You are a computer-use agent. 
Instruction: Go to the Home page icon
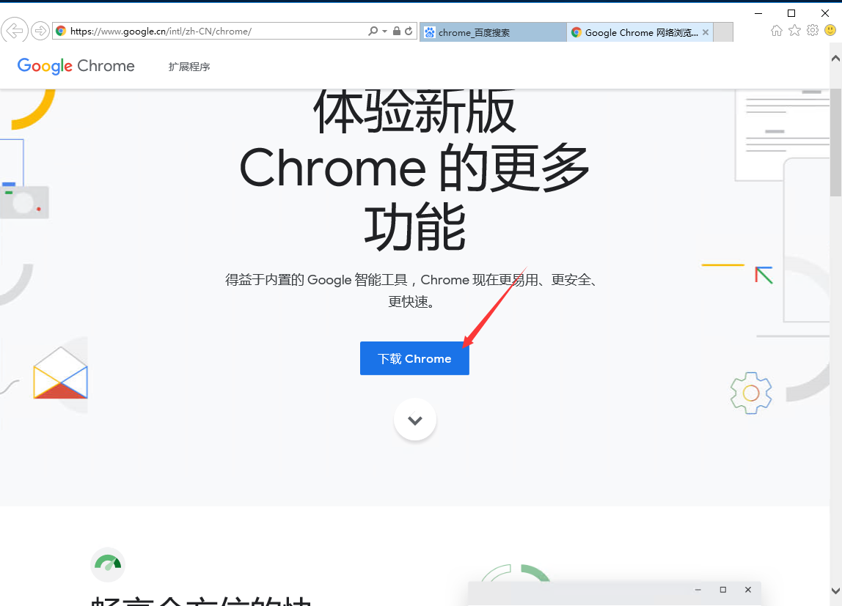click(777, 31)
